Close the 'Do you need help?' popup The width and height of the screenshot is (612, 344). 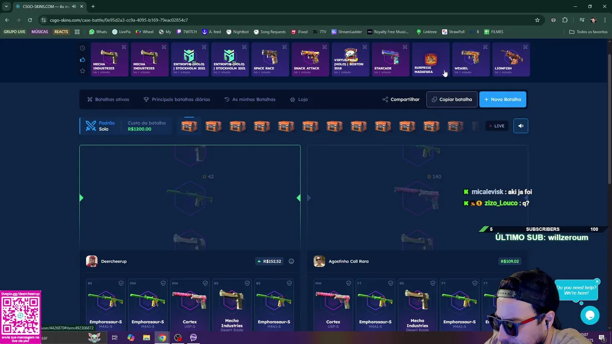click(x=597, y=281)
